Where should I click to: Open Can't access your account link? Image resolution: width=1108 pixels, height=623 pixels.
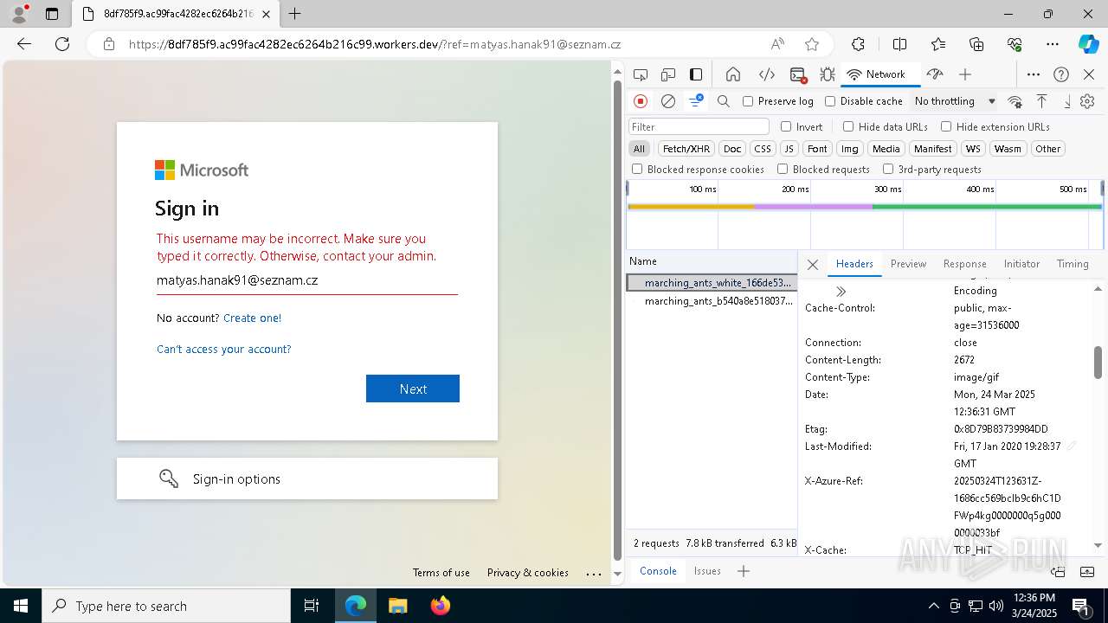(224, 349)
